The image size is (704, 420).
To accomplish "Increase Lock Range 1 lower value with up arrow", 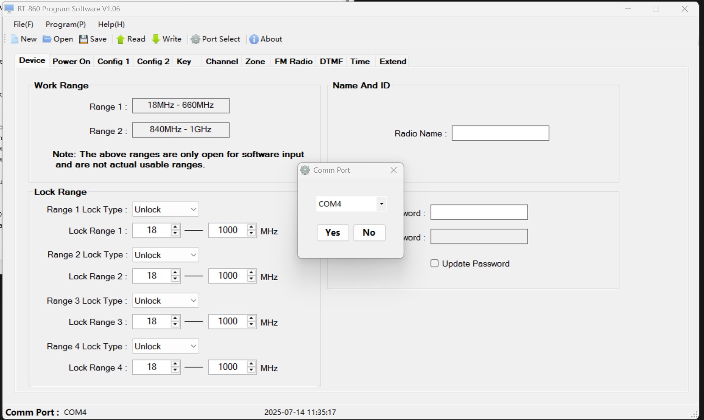I will pos(175,227).
